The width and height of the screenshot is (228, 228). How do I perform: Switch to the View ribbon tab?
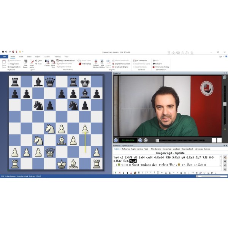[66, 57]
